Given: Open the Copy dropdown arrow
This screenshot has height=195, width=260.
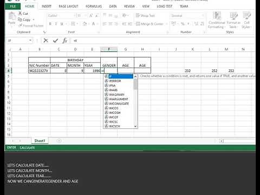Looking at the screenshot, I should coord(34,19).
